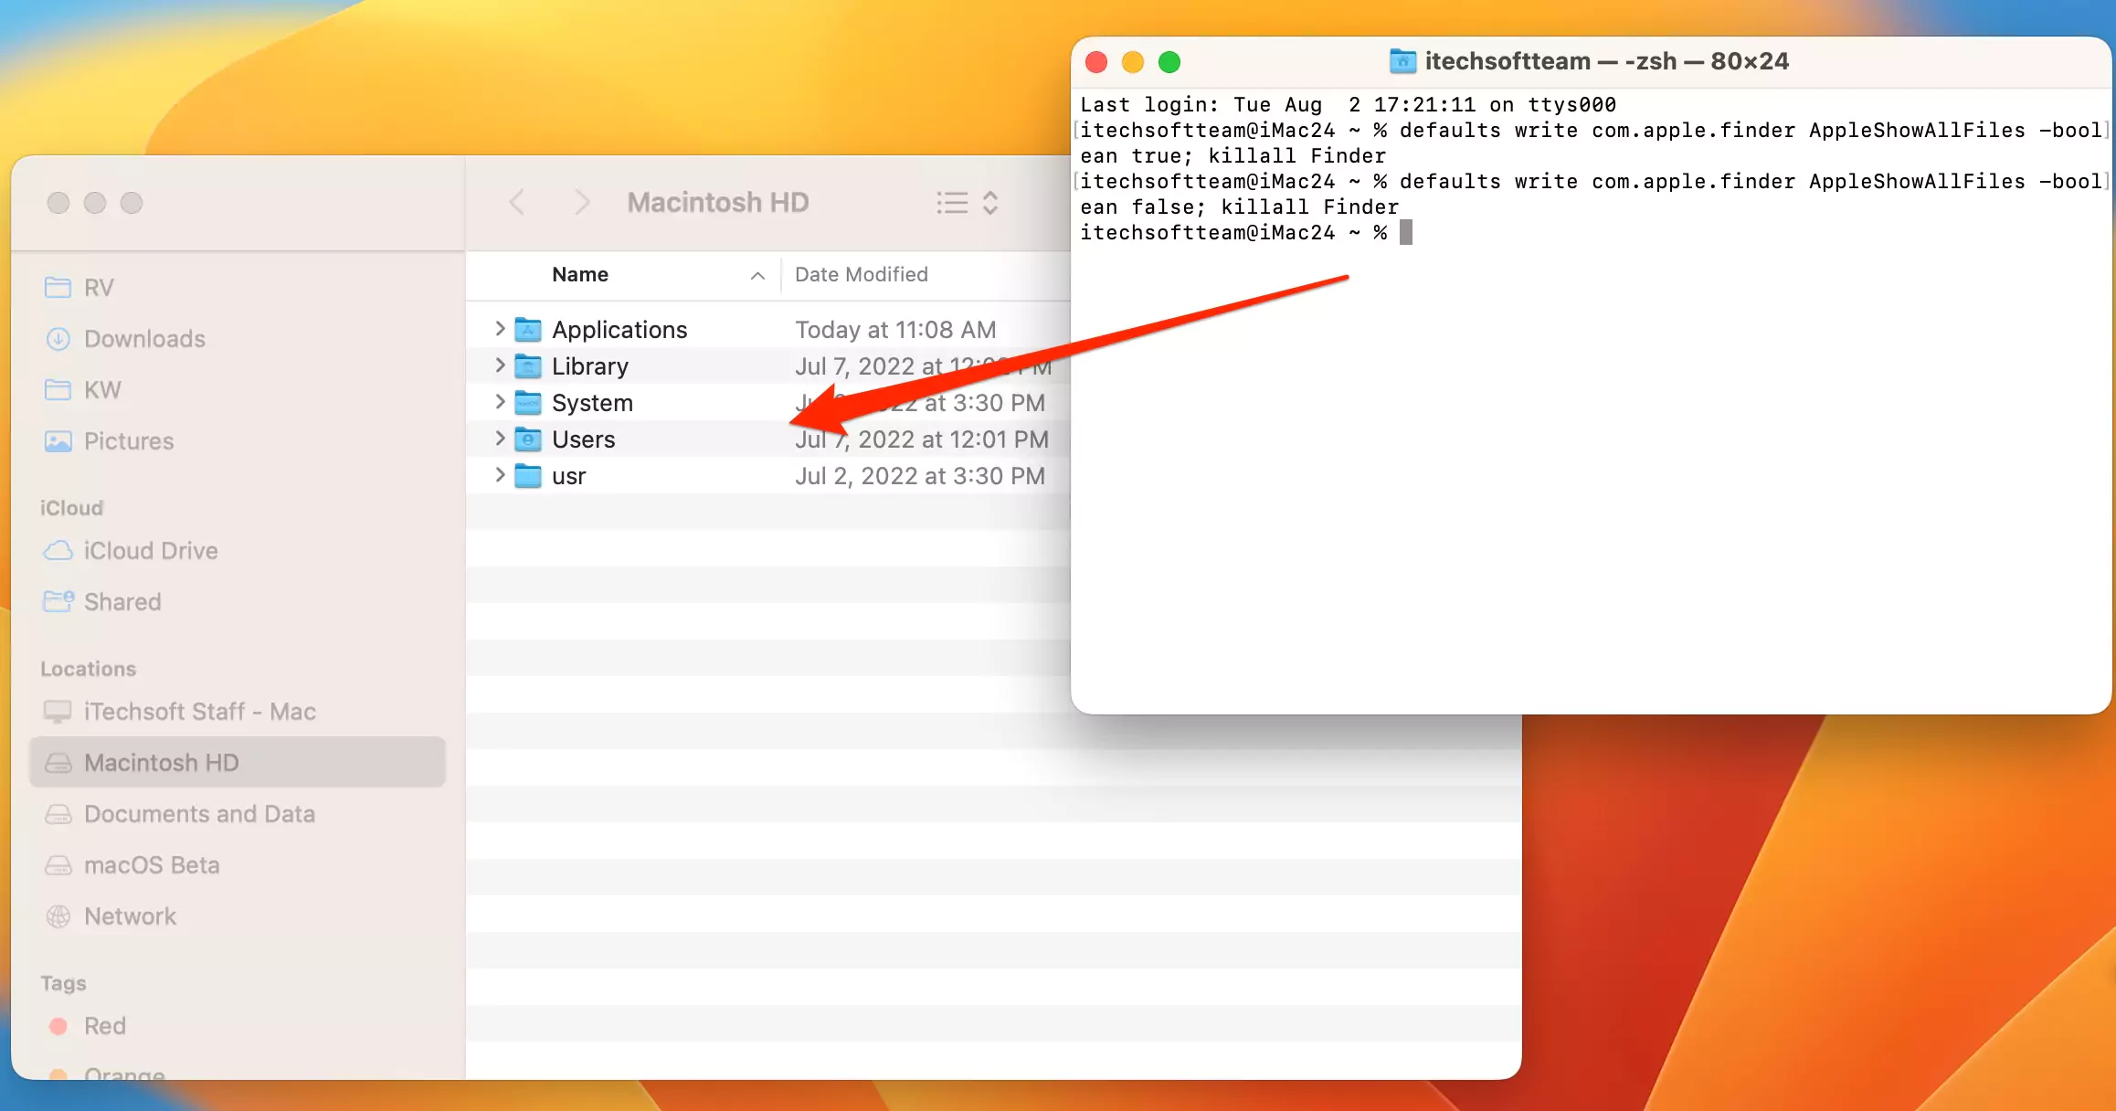Click RV folder icon in sidebar
The width and height of the screenshot is (2116, 1111).
pos(58,288)
